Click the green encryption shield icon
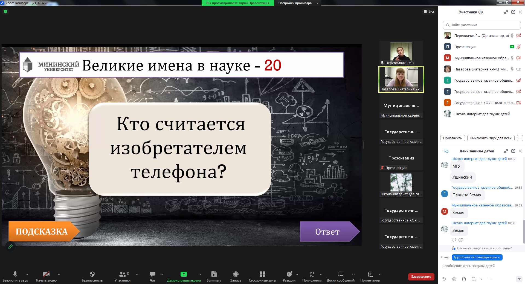This screenshot has height=284, width=525. click(5, 11)
